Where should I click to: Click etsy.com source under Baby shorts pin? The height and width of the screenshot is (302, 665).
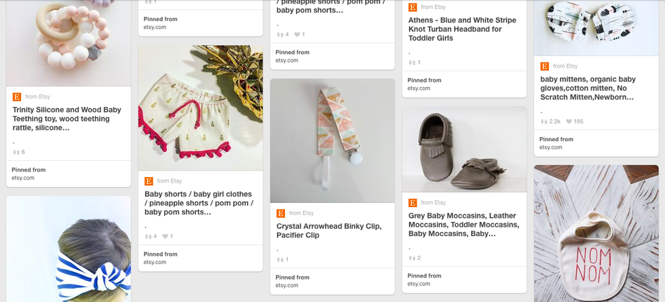[155, 262]
